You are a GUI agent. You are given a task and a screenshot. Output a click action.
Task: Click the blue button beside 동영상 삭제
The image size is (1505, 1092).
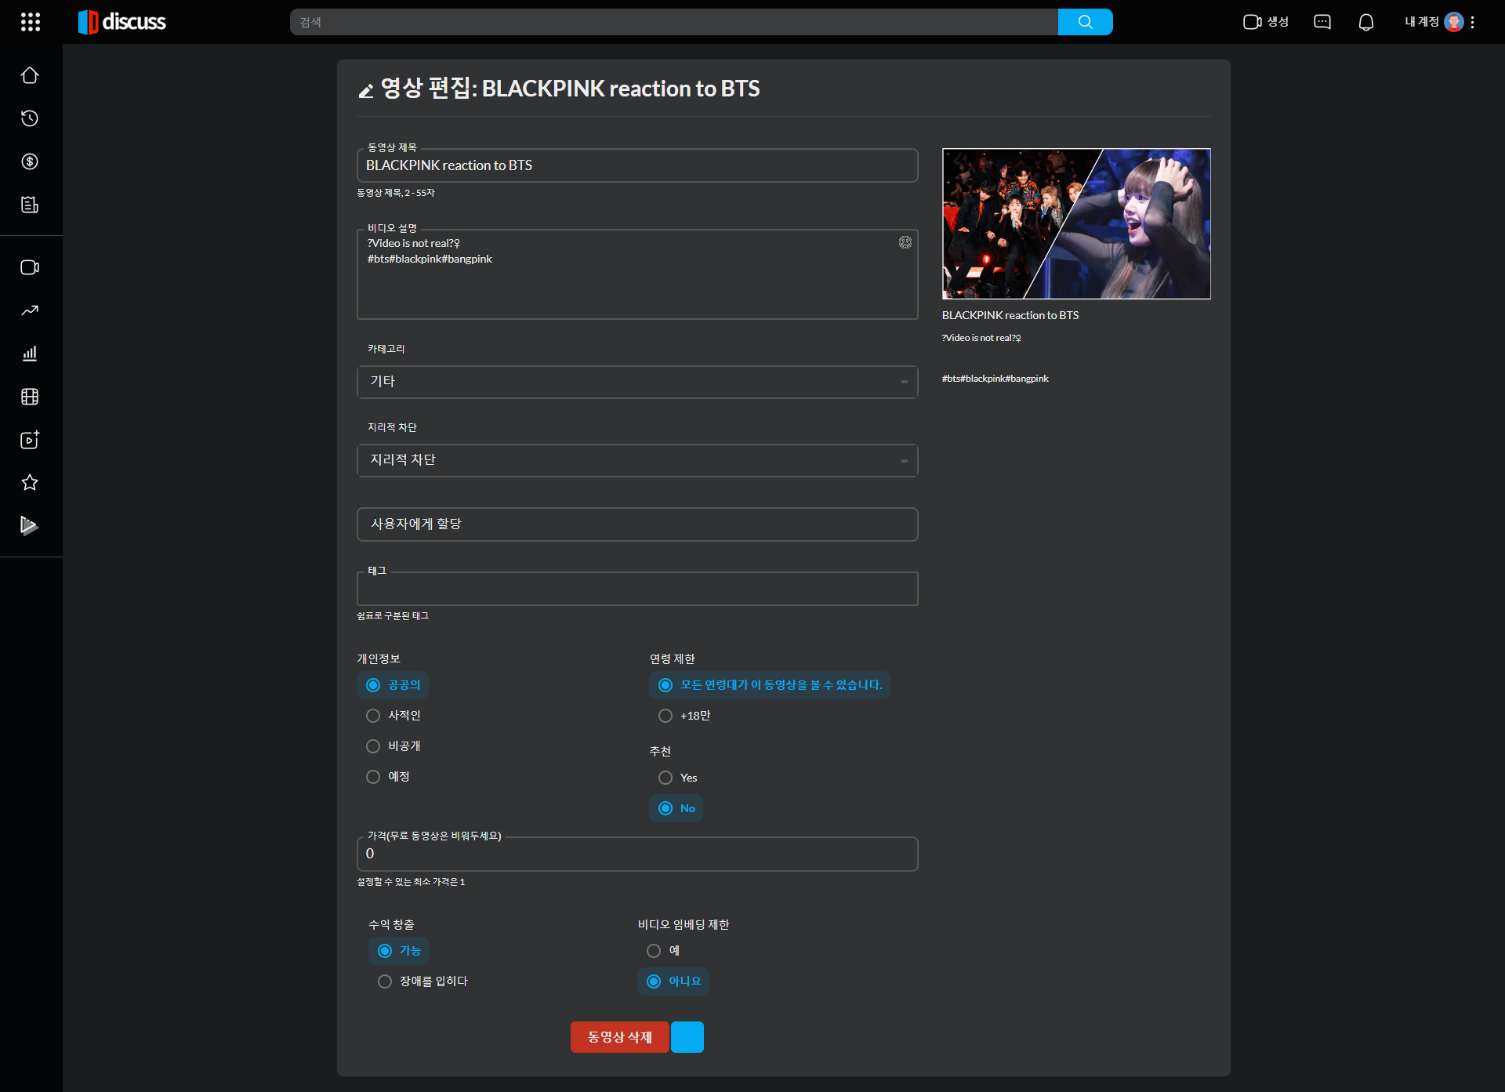tap(687, 1037)
